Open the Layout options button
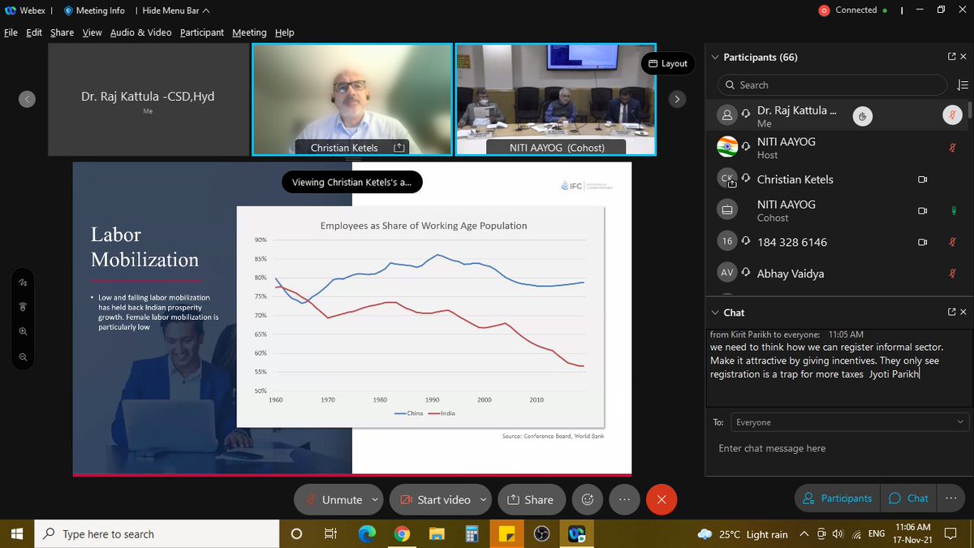 pyautogui.click(x=667, y=63)
